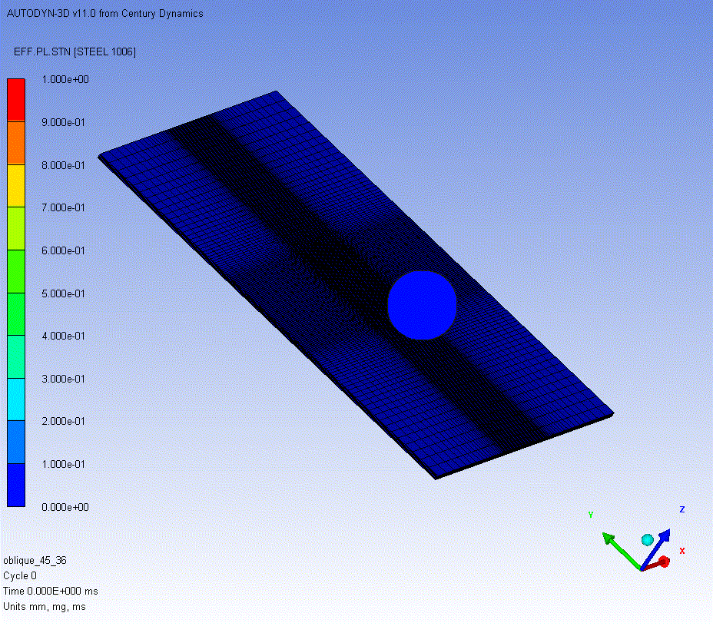Click the 1.000e+00 legend value
This screenshot has width=713, height=633.
click(65, 80)
